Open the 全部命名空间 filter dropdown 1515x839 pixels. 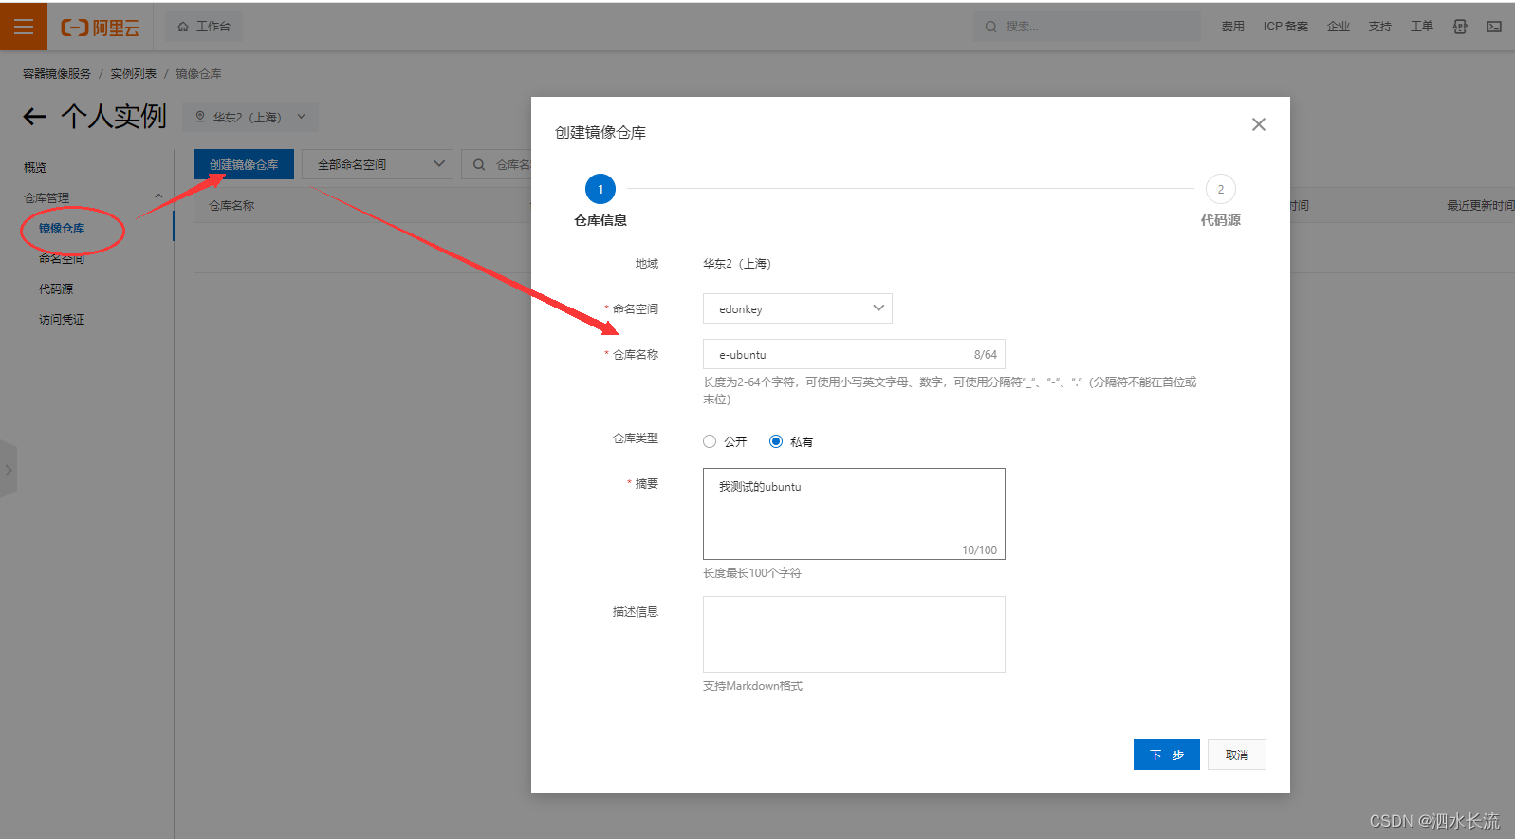[x=378, y=164]
